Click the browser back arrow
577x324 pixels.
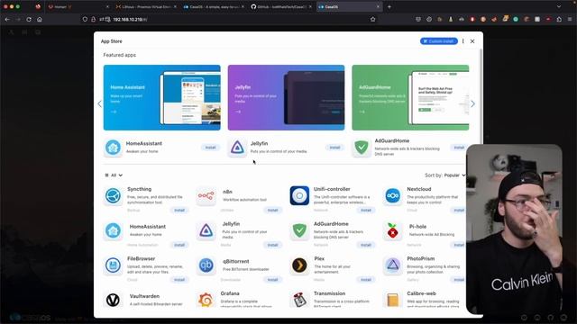(x=7, y=19)
